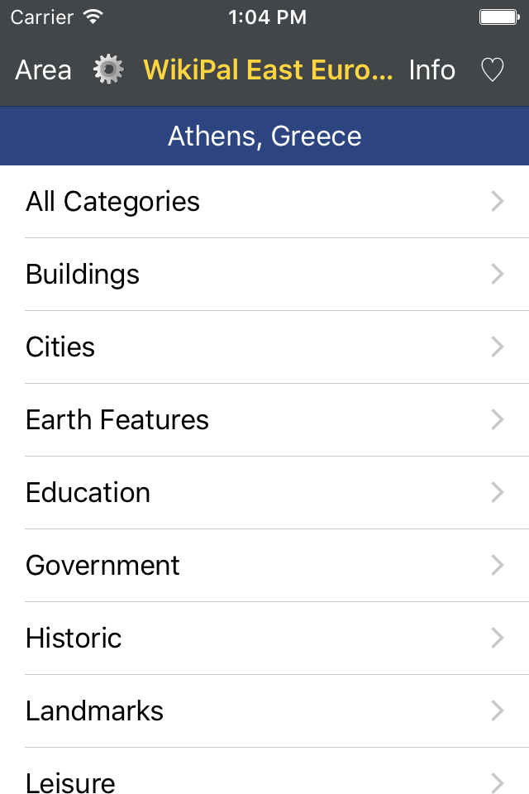The width and height of the screenshot is (529, 794).
Task: Open the Earth Features category
Action: point(264,420)
